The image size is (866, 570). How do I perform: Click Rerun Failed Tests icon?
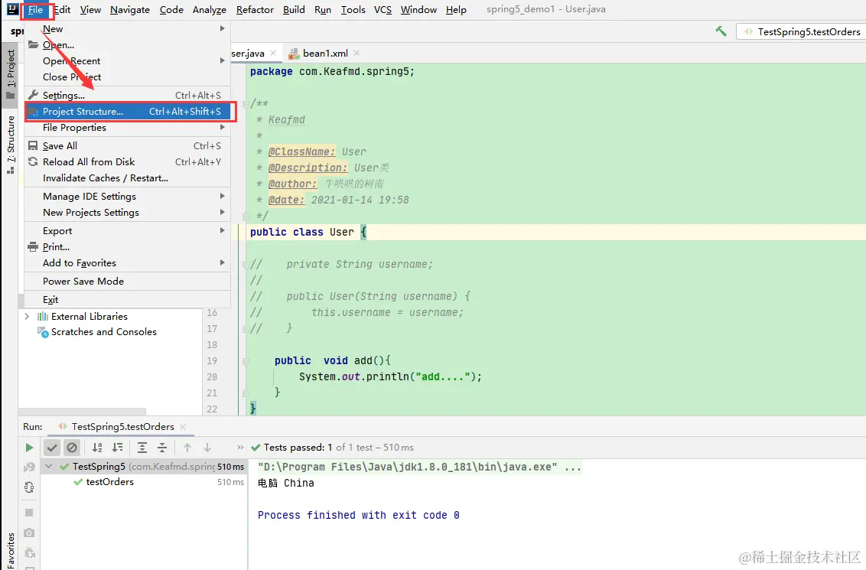click(29, 467)
